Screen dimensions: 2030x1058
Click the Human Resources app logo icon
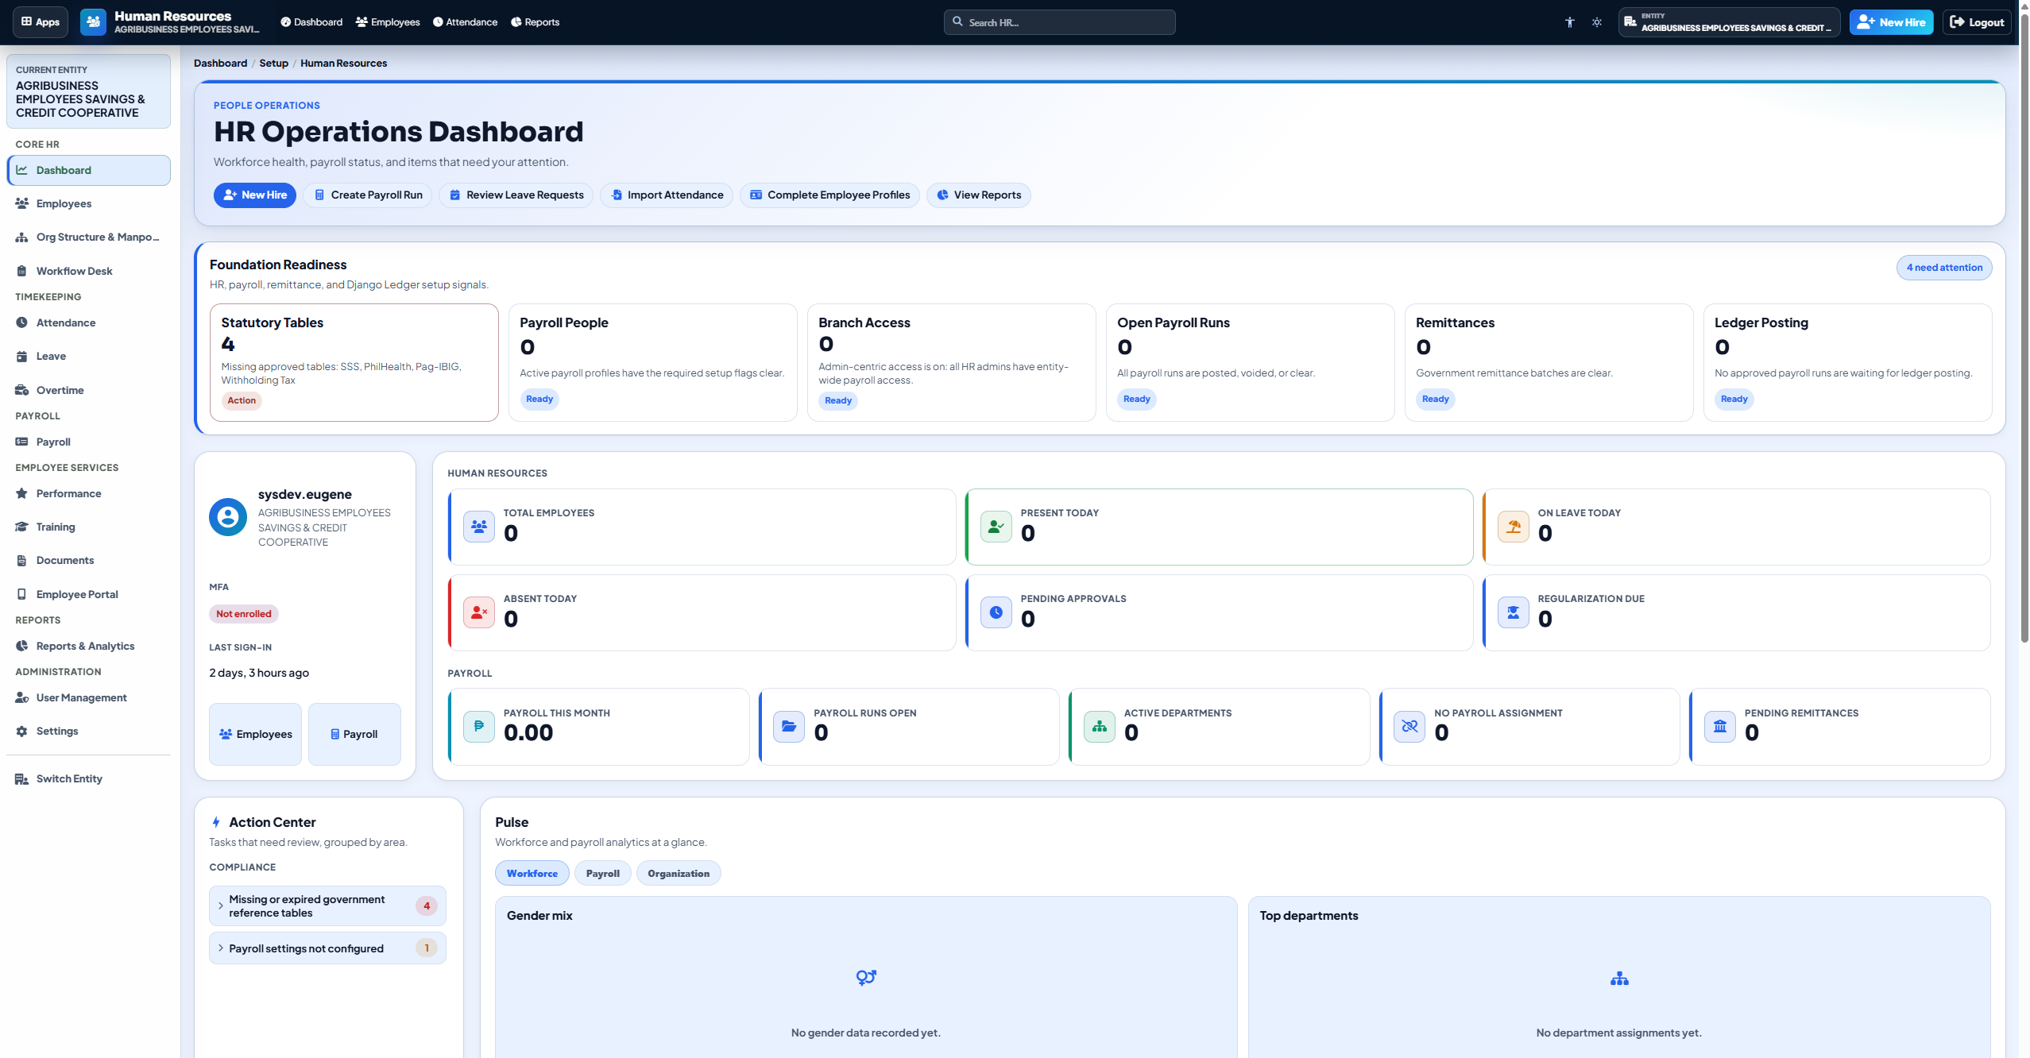tap(93, 21)
